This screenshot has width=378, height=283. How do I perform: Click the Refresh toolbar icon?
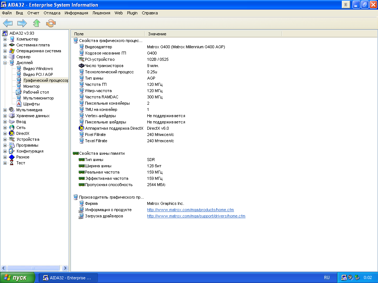51,23
